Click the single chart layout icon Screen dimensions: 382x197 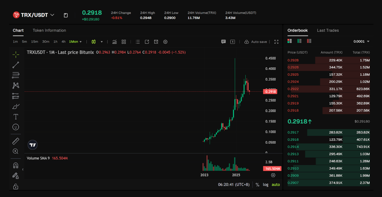(233, 42)
